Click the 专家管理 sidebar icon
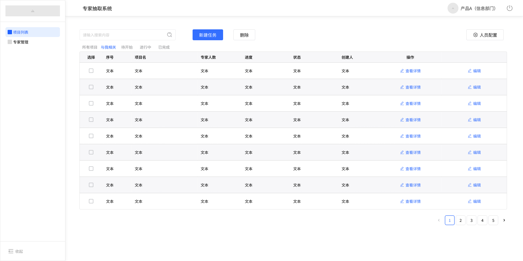Image resolution: width=523 pixels, height=261 pixels. tap(10, 42)
